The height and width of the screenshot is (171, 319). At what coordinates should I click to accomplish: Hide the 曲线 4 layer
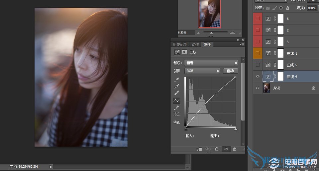click(x=258, y=77)
